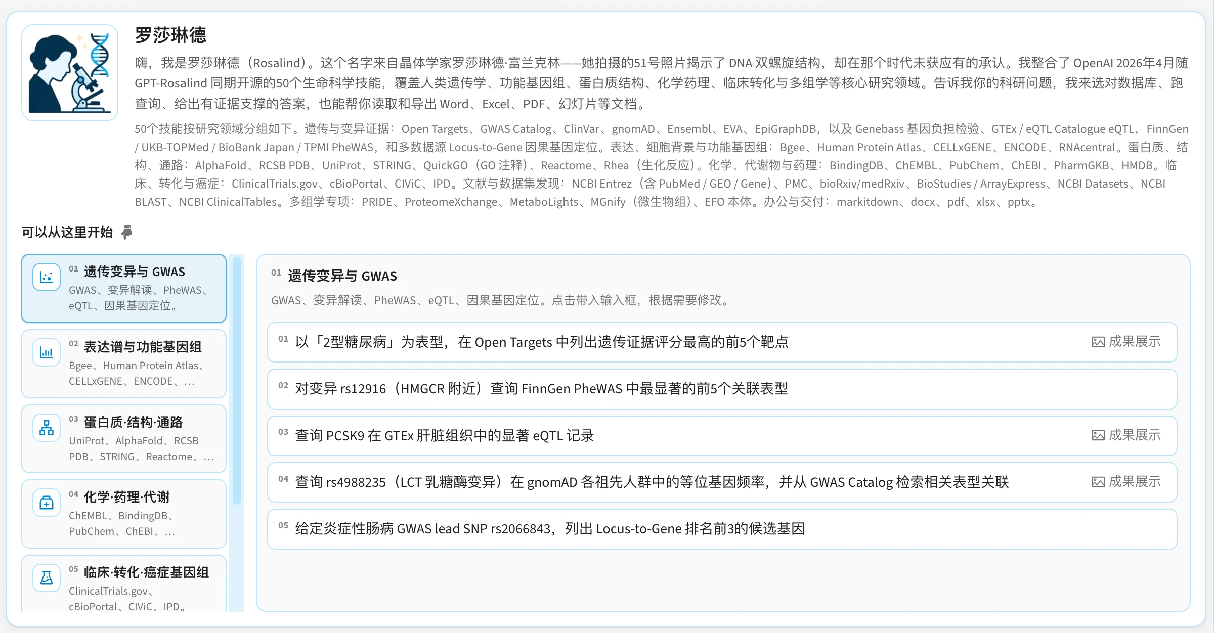Image resolution: width=1214 pixels, height=633 pixels.
Task: Open 成果展示 for the 2型糖尿病 Open Targets prompt
Action: (x=1126, y=342)
